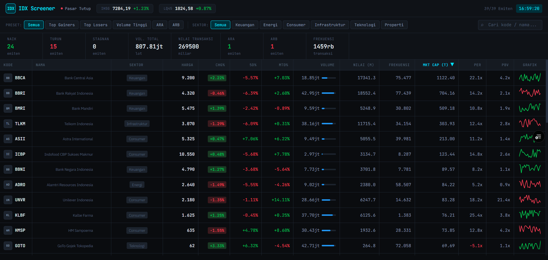The image size is (548, 260).
Task: Click the GOTO volume bar
Action: click(x=329, y=246)
